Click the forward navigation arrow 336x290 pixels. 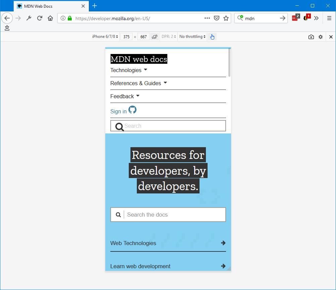tap(18, 18)
